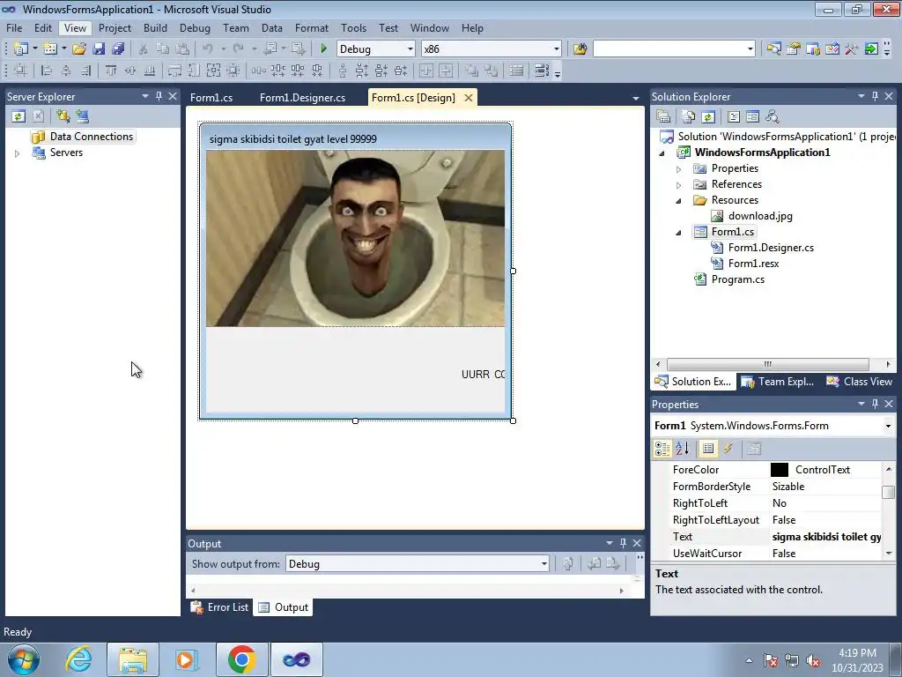This screenshot has height=677, width=902.
Task: Open the Find combo box dropdown
Action: pyautogui.click(x=750, y=49)
